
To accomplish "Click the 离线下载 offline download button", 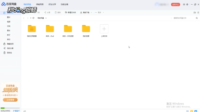I will [x=85, y=12].
